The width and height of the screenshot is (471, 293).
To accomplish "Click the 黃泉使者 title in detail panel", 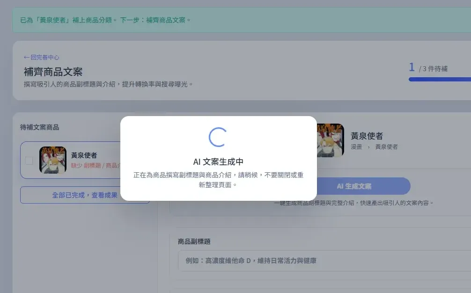I will coord(367,136).
